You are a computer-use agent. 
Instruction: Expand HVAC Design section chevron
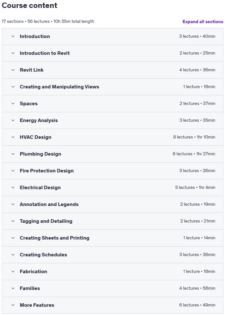click(13, 137)
